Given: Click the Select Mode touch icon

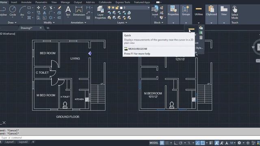Looking at the screenshot, I should 235,12.
